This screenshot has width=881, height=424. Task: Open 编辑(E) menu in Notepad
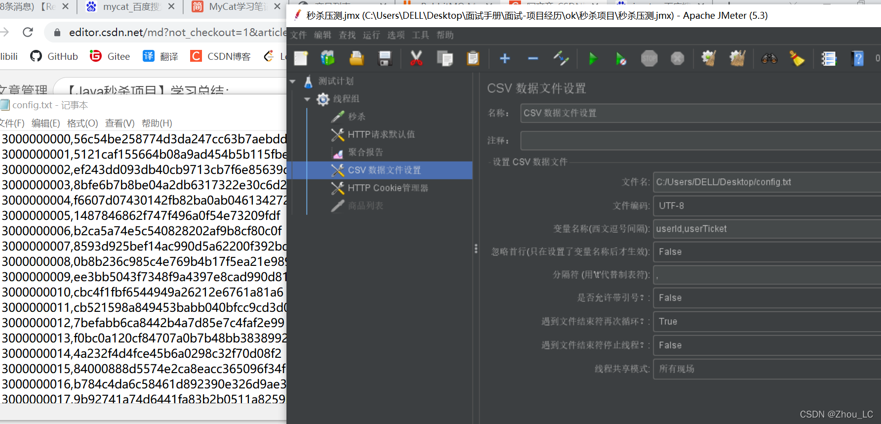click(x=45, y=123)
